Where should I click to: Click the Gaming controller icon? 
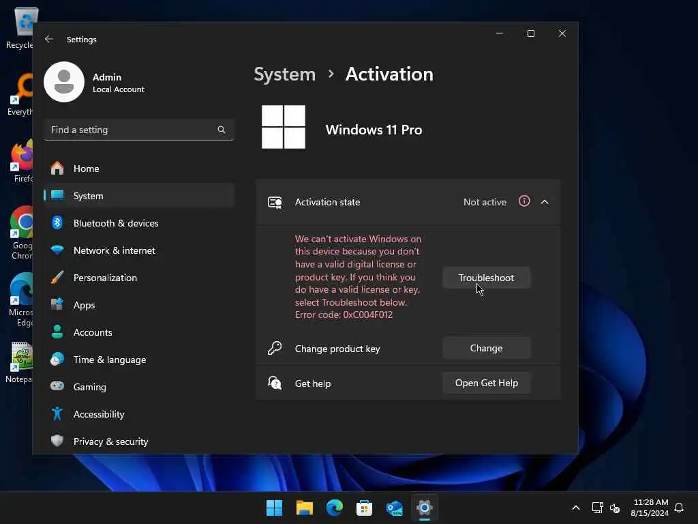(x=57, y=386)
